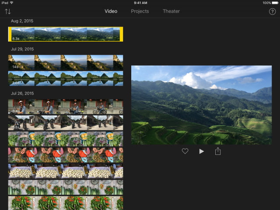Open the Theater tab
The height and width of the screenshot is (210, 280).
171,11
